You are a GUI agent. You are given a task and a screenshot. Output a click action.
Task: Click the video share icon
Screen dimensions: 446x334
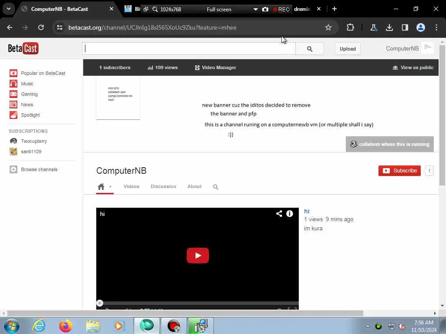[279, 214]
